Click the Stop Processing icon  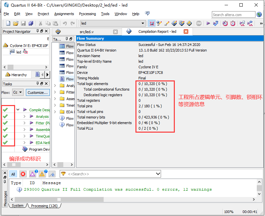(x=199, y=23)
